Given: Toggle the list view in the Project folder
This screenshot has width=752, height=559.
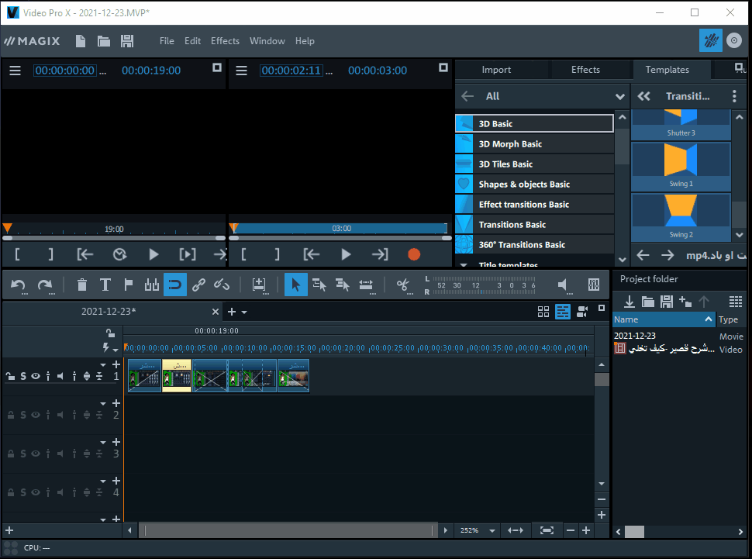Looking at the screenshot, I should [736, 302].
